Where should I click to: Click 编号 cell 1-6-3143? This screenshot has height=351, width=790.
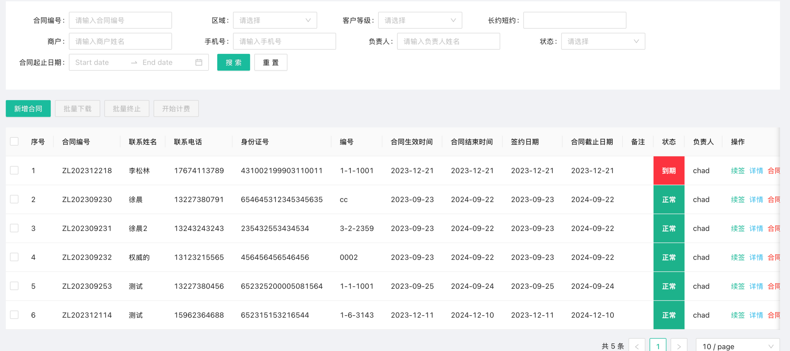coord(357,315)
